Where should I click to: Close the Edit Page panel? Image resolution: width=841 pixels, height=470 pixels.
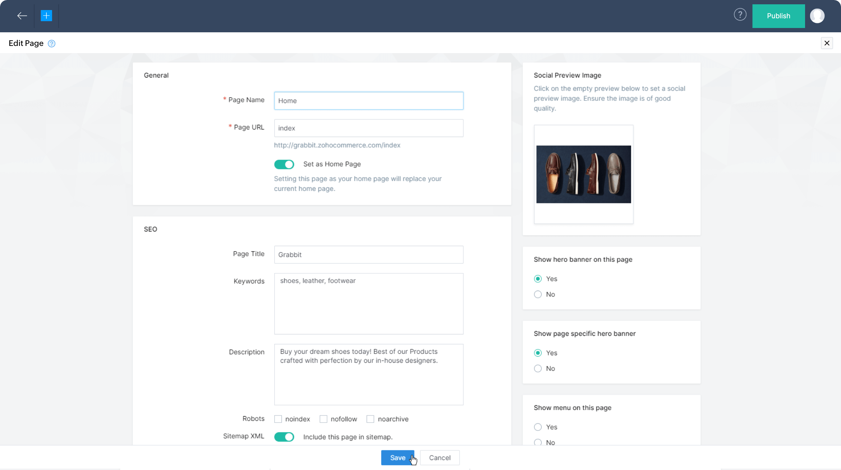827,43
